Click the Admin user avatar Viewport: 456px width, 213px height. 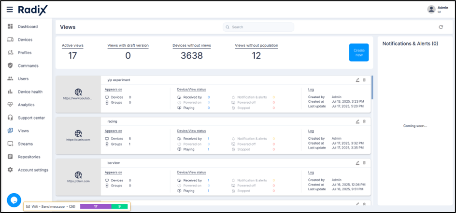(x=431, y=9)
